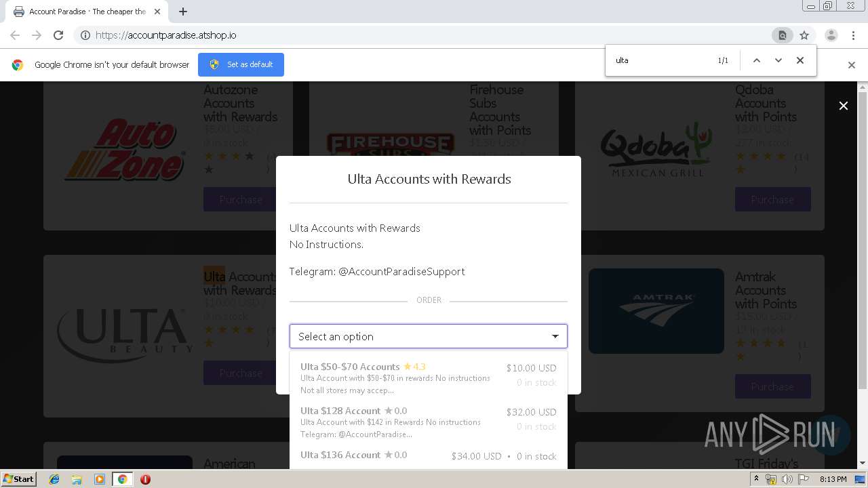Image resolution: width=868 pixels, height=488 pixels.
Task: Bookmark this page with the star icon
Action: point(804,35)
